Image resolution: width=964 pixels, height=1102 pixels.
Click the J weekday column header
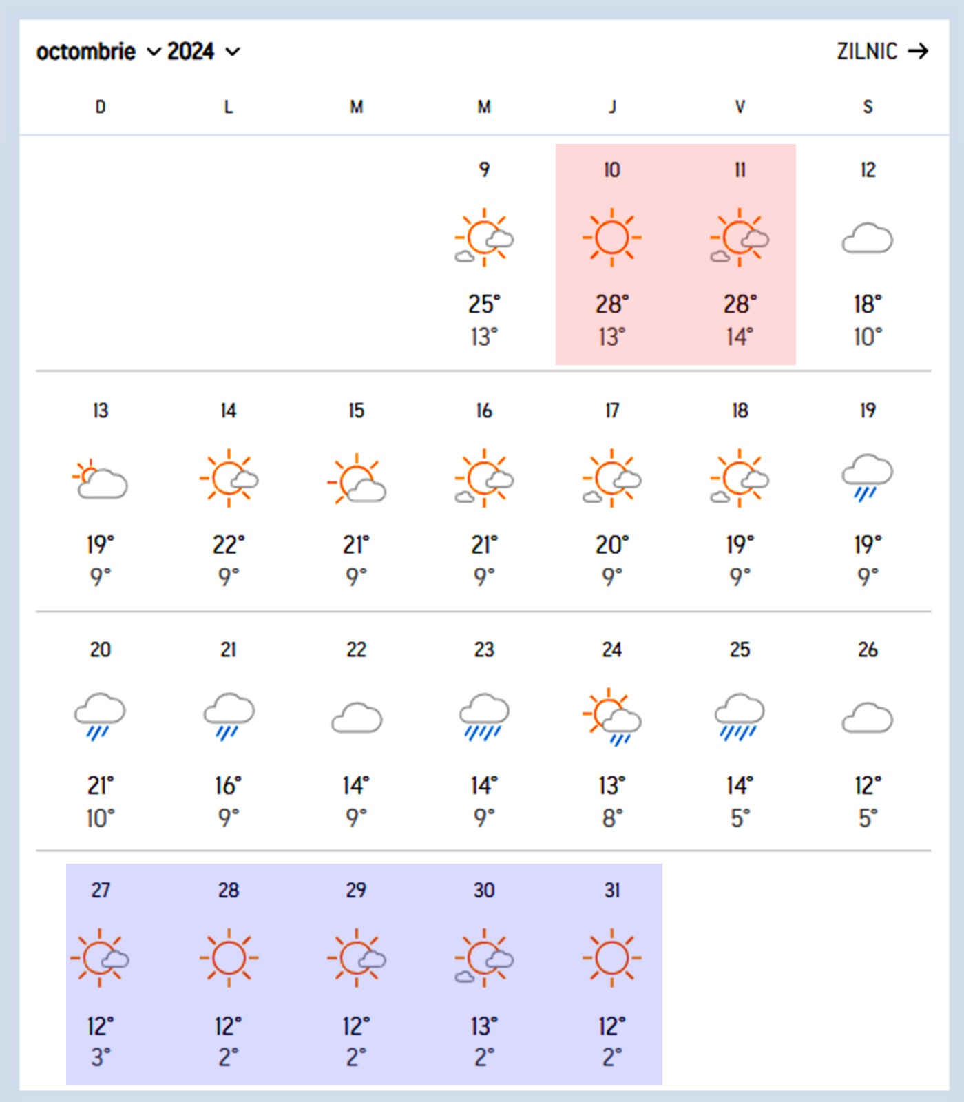tap(611, 107)
